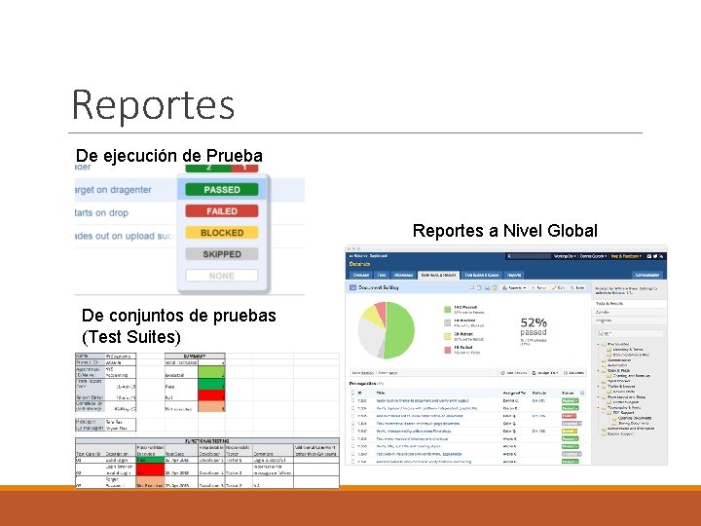Viewport: 701px width, 526px height.
Task: Tick the select-all checkbox in table header
Action: 352,393
